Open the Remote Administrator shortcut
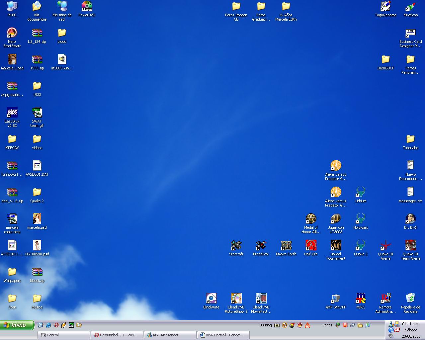425x340 pixels. click(x=385, y=298)
